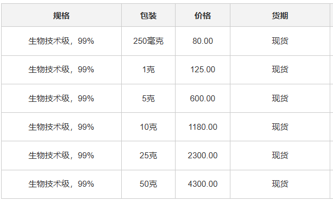
Task: Select the 25克 package cell
Action: [x=148, y=156]
